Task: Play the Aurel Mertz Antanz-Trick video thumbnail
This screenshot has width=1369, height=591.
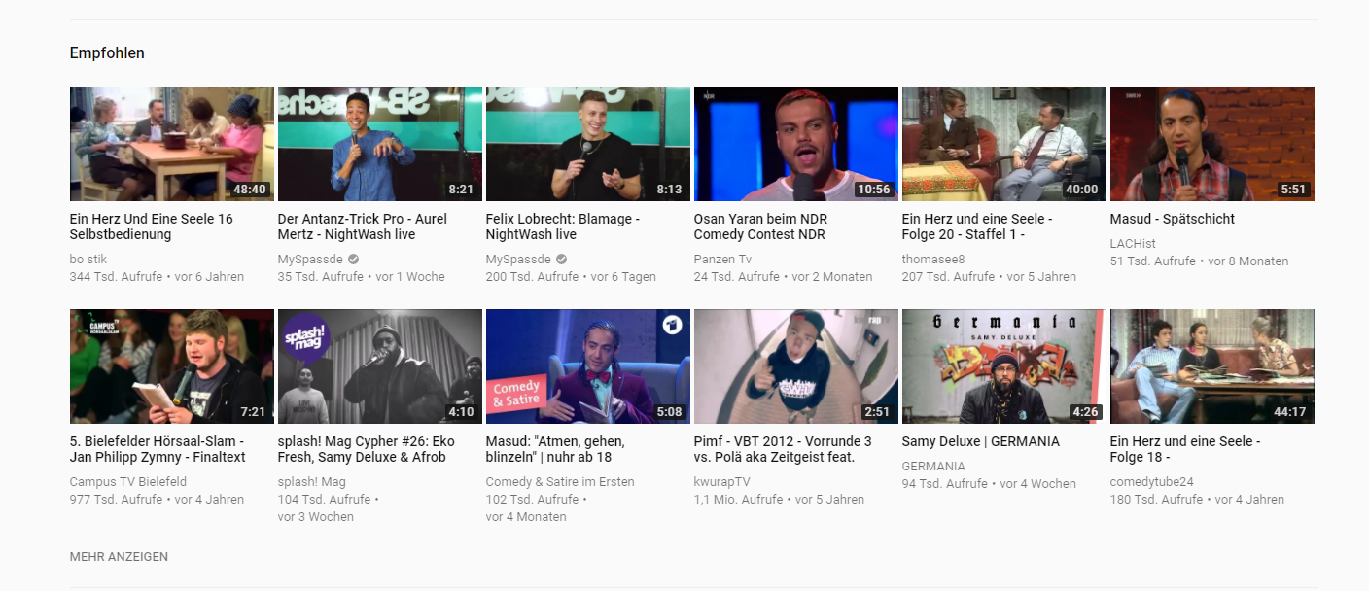Action: [379, 144]
